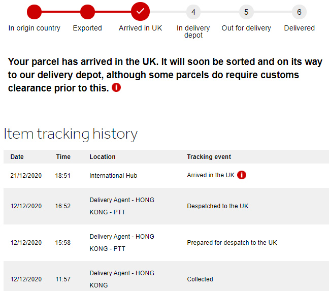Click the Item tracking history heading
Screen dimensions: 329x291
pos(71,134)
